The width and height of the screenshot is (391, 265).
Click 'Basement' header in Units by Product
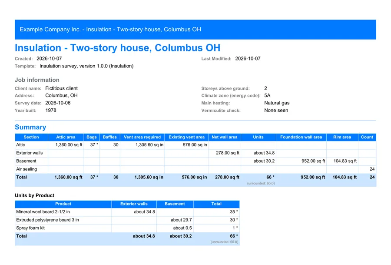pos(175,204)
